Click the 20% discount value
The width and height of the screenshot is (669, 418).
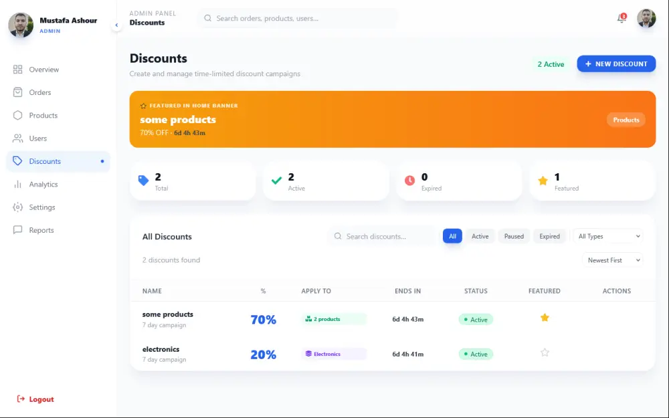(x=263, y=354)
